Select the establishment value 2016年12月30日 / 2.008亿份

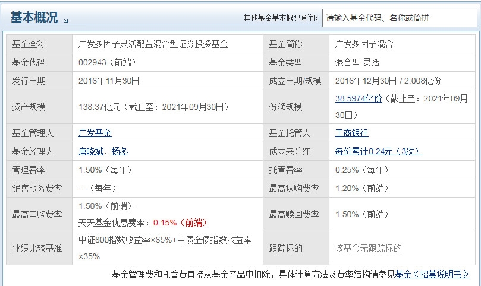tap(388, 81)
